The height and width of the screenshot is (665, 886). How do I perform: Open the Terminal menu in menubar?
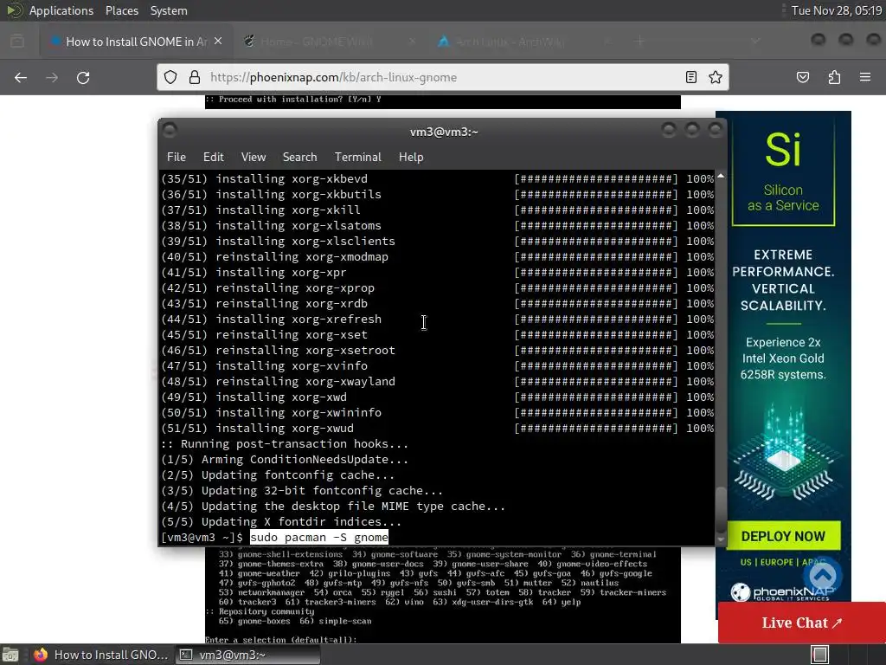357,158
